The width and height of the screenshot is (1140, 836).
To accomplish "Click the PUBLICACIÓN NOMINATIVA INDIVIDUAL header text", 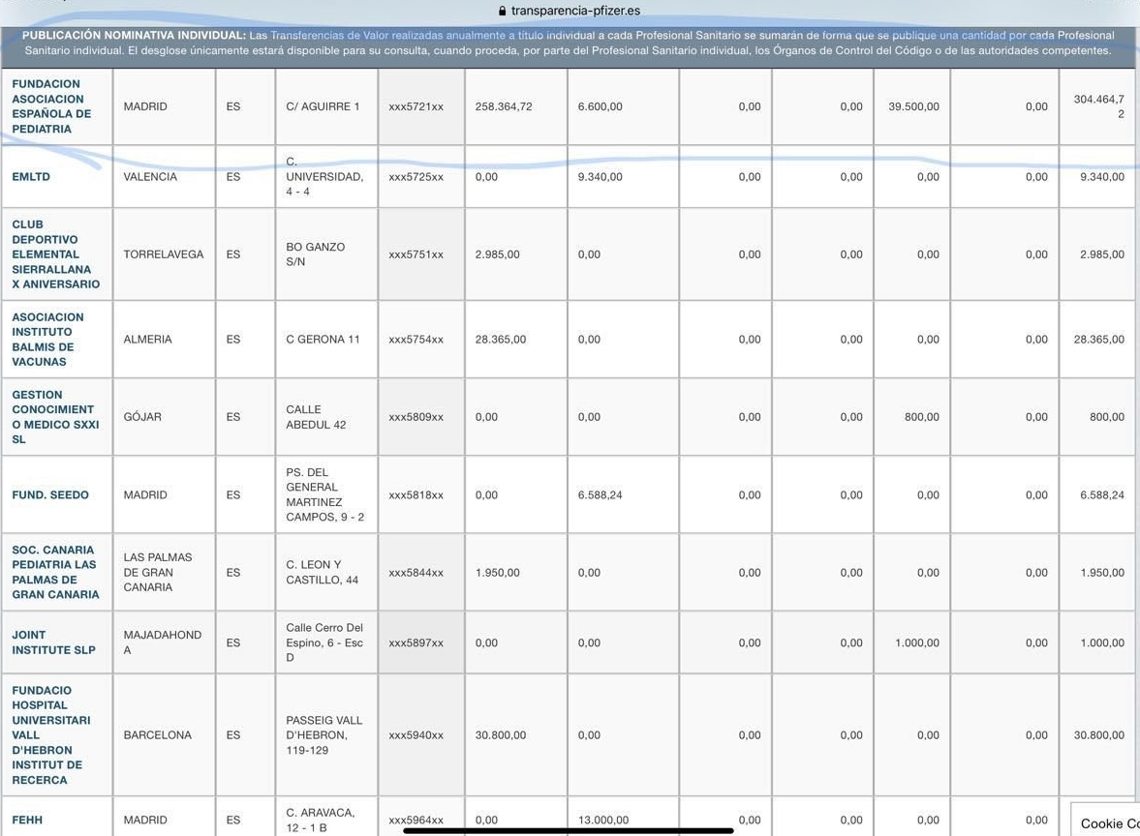I will (x=134, y=35).
